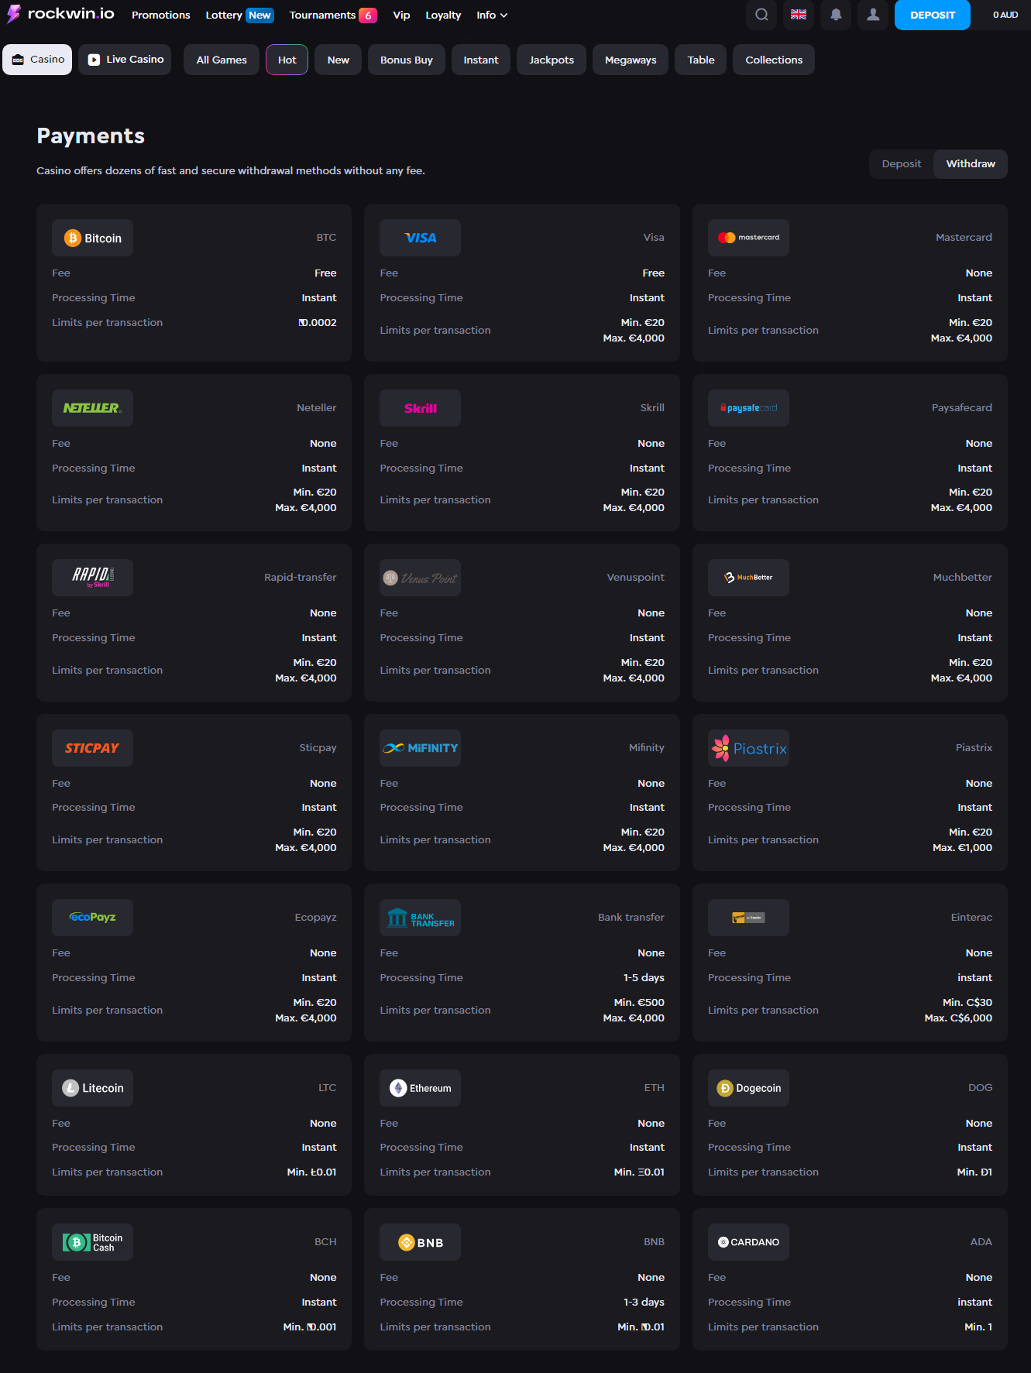1031x1373 pixels.
Task: Click the Neteller logo
Action: click(x=92, y=408)
